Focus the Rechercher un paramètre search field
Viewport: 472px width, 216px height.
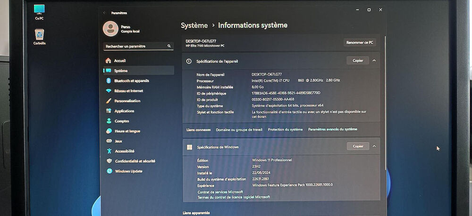pos(138,46)
